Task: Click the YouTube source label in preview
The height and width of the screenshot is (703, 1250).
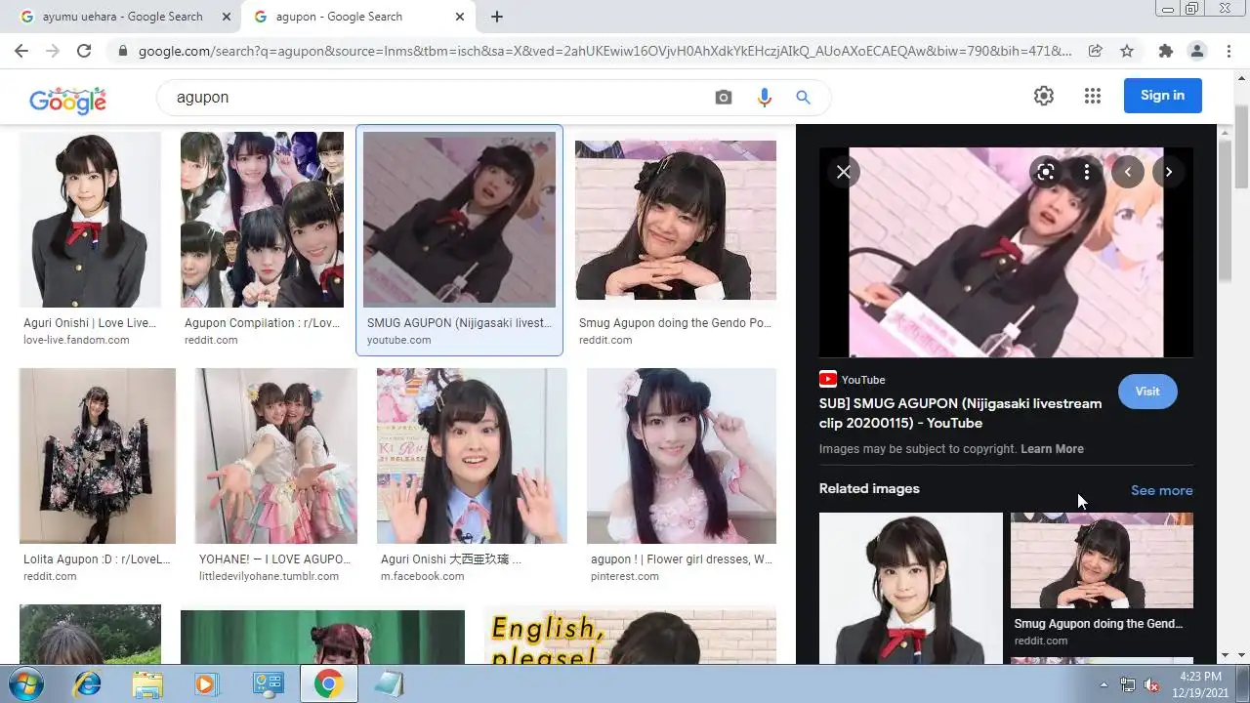Action: pyautogui.click(x=853, y=380)
